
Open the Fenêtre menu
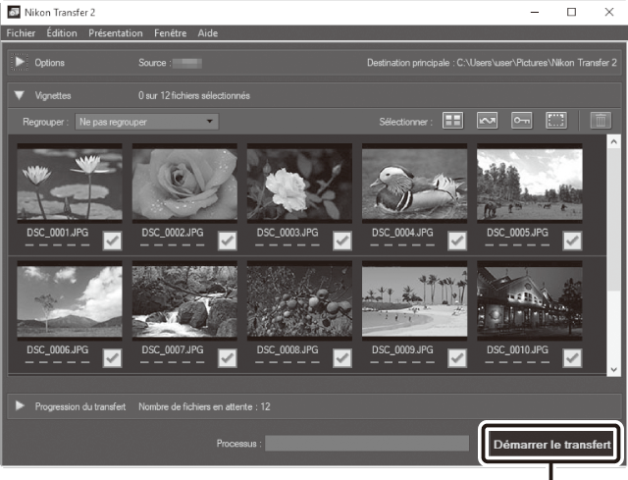(170, 32)
